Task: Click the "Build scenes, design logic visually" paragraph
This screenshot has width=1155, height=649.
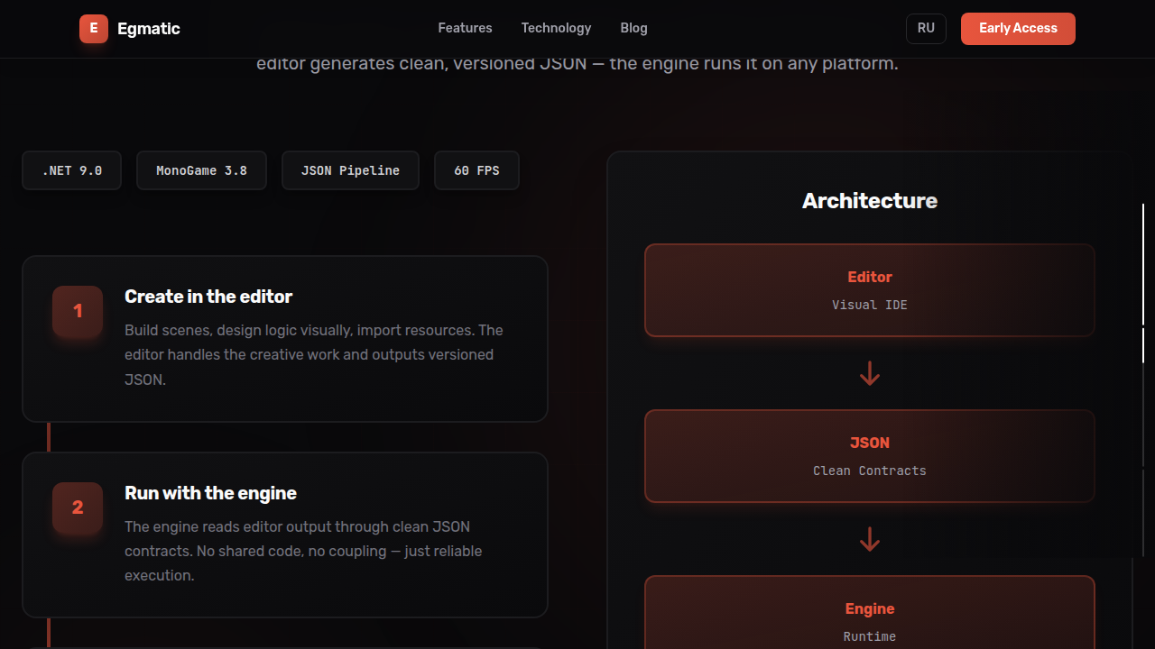Action: (x=314, y=355)
